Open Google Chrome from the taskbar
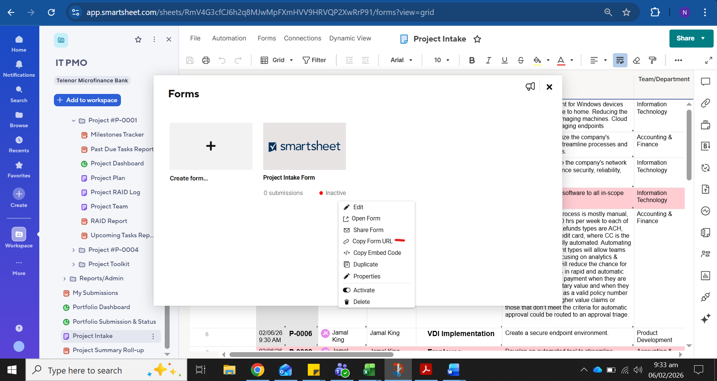Screen dimensions: 717x381 pyautogui.click(x=257, y=370)
